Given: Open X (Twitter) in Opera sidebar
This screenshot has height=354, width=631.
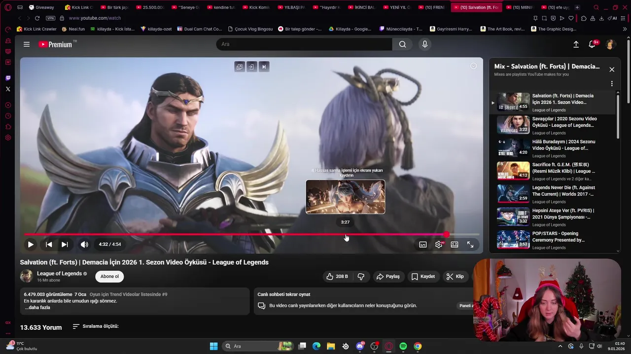Looking at the screenshot, I should pyautogui.click(x=8, y=89).
